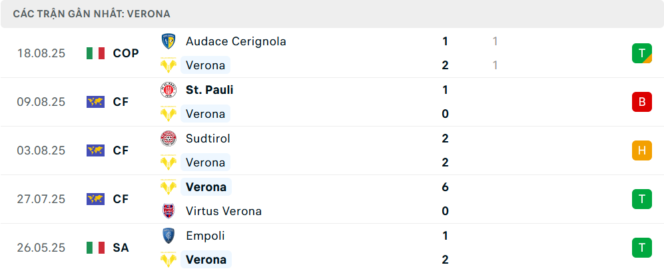Screen dimensions: 664x271
Task: Open the Empoli team link
Action: (205, 236)
